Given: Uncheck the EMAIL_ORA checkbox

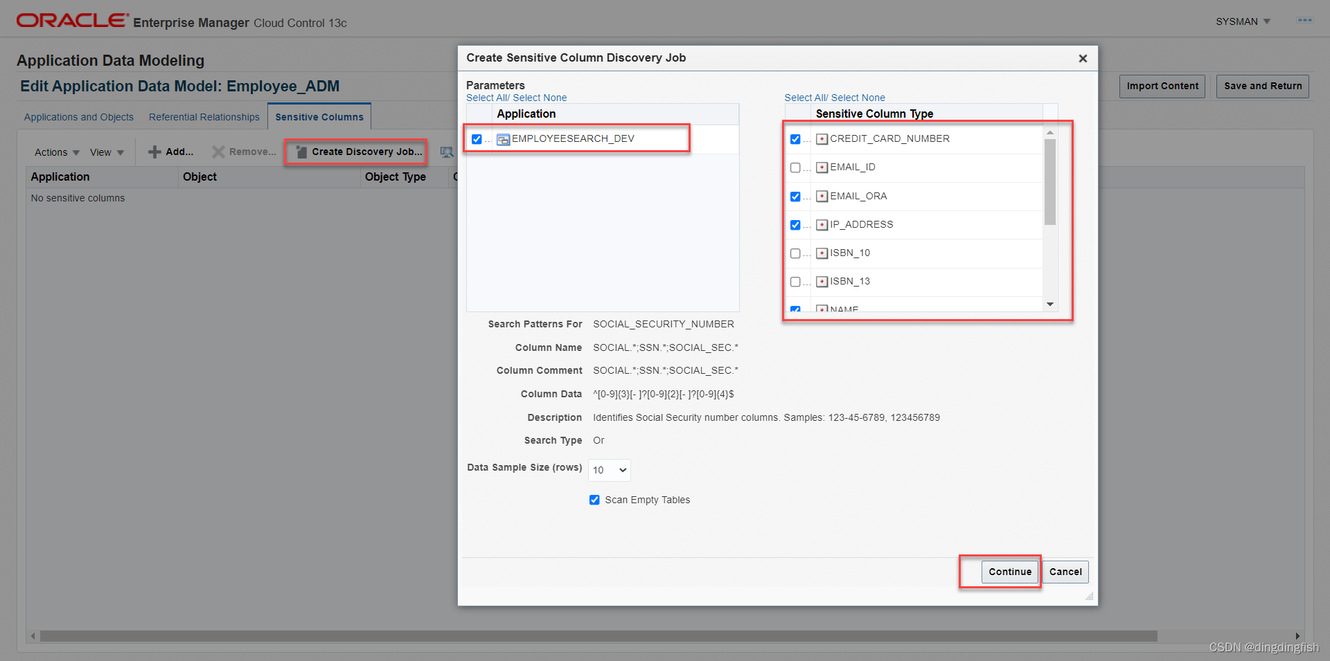Looking at the screenshot, I should [x=795, y=197].
